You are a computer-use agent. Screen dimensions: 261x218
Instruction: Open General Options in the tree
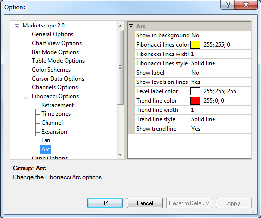coord(52,34)
